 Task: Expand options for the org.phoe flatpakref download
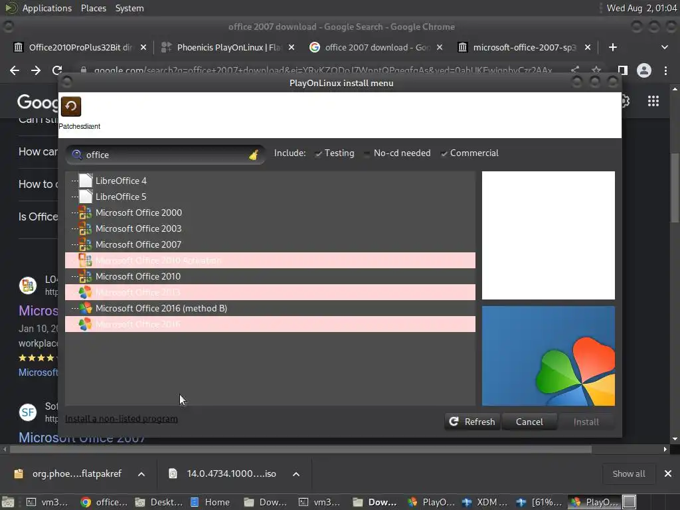pyautogui.click(x=141, y=474)
